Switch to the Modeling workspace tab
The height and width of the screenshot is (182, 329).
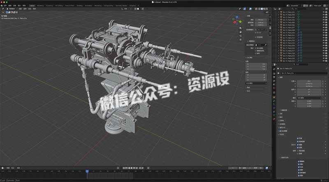(40, 6)
